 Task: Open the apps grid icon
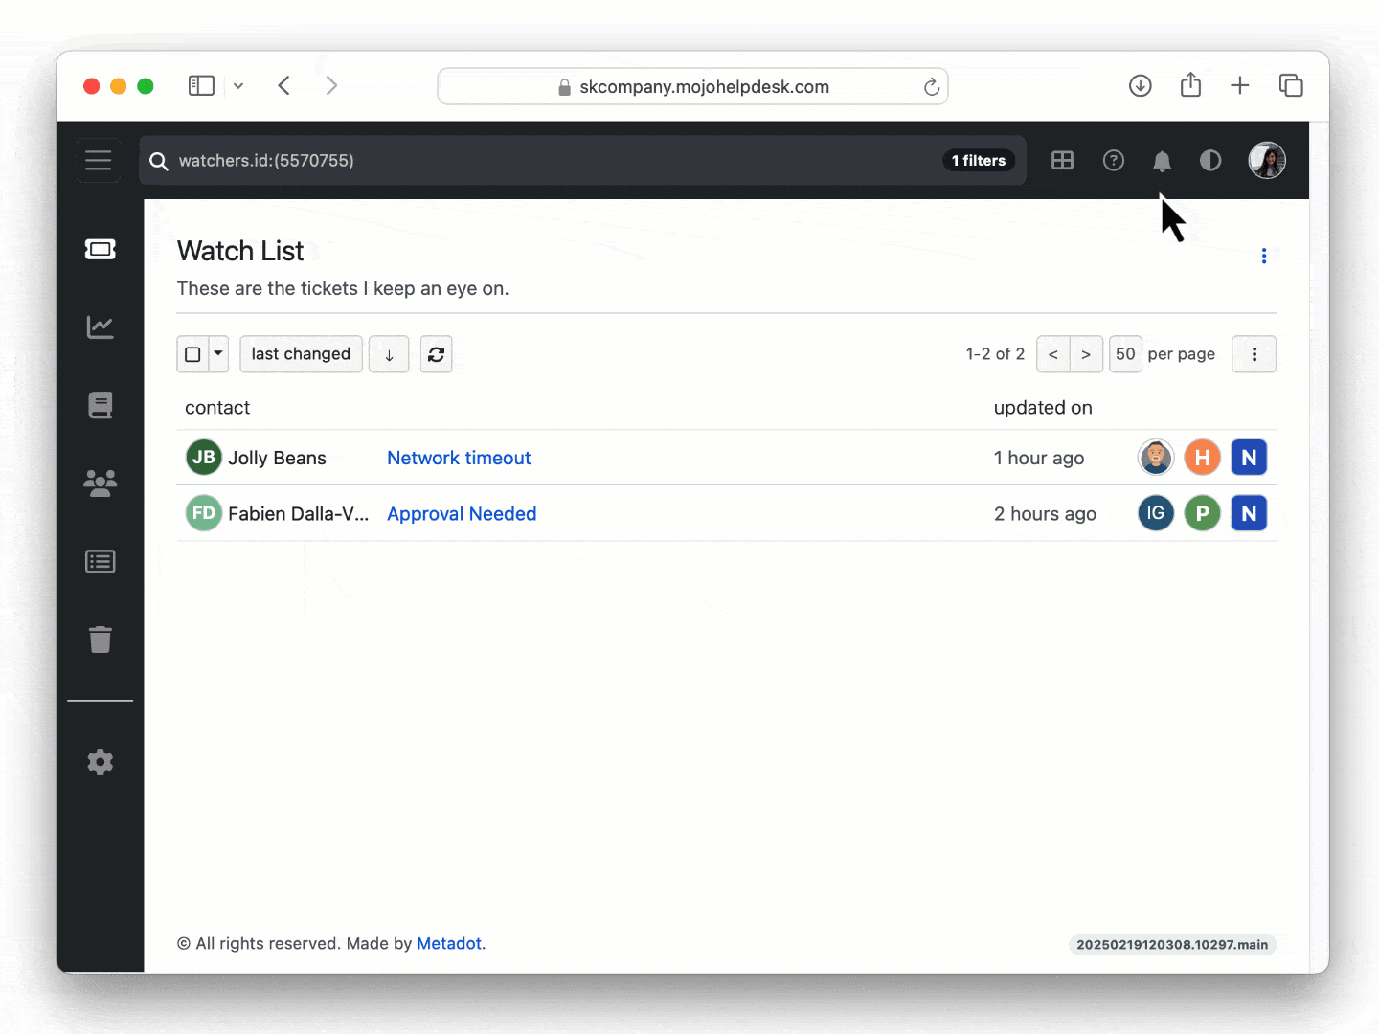pyautogui.click(x=1062, y=160)
